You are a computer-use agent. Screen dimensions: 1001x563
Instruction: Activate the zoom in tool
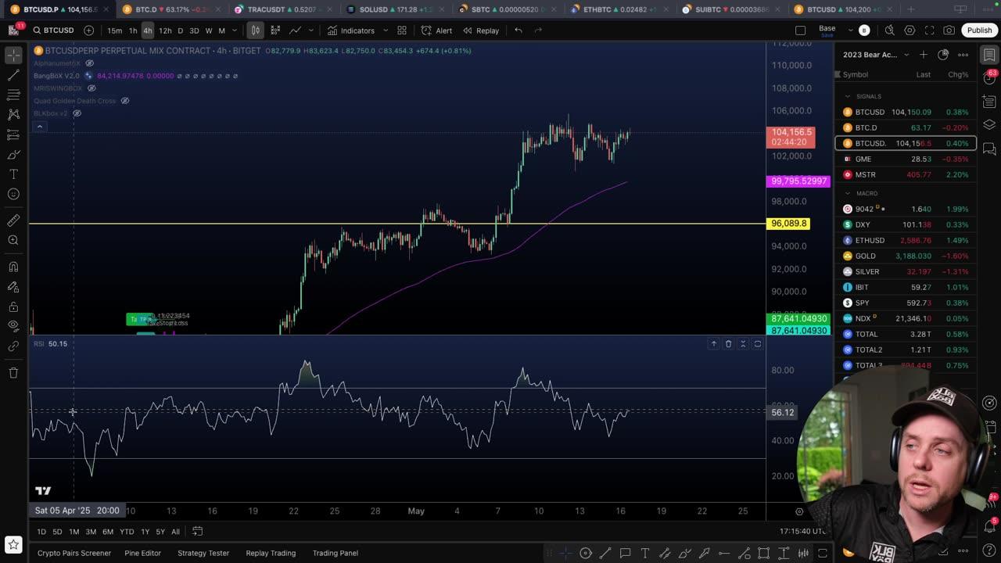[x=13, y=240]
